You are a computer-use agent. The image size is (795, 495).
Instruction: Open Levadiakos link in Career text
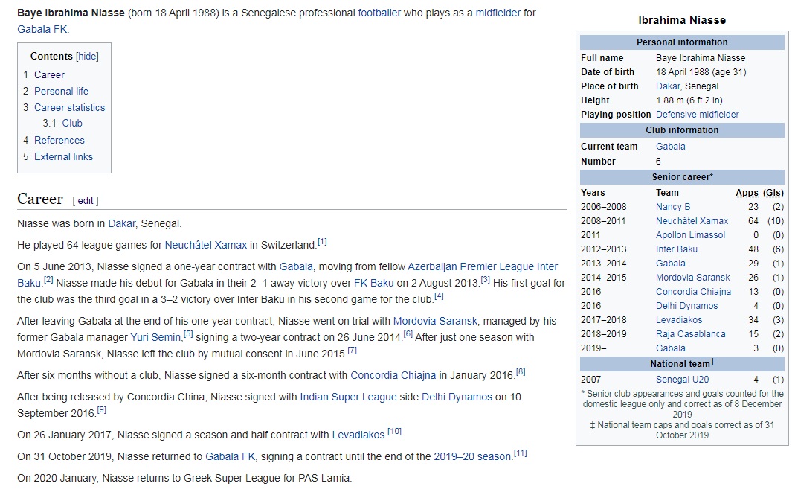(358, 435)
